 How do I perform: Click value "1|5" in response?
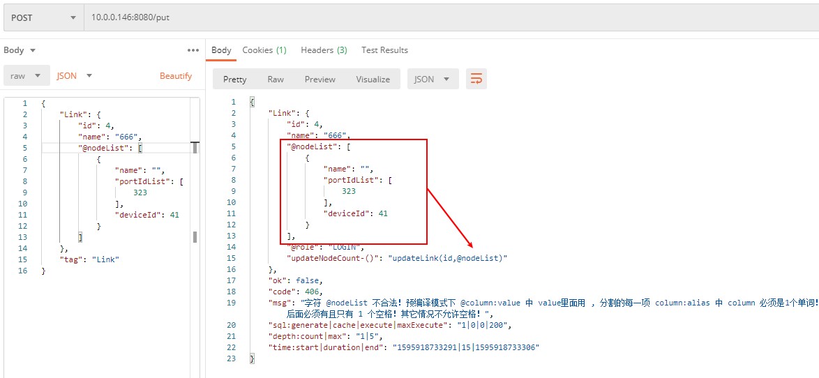[x=367, y=335]
